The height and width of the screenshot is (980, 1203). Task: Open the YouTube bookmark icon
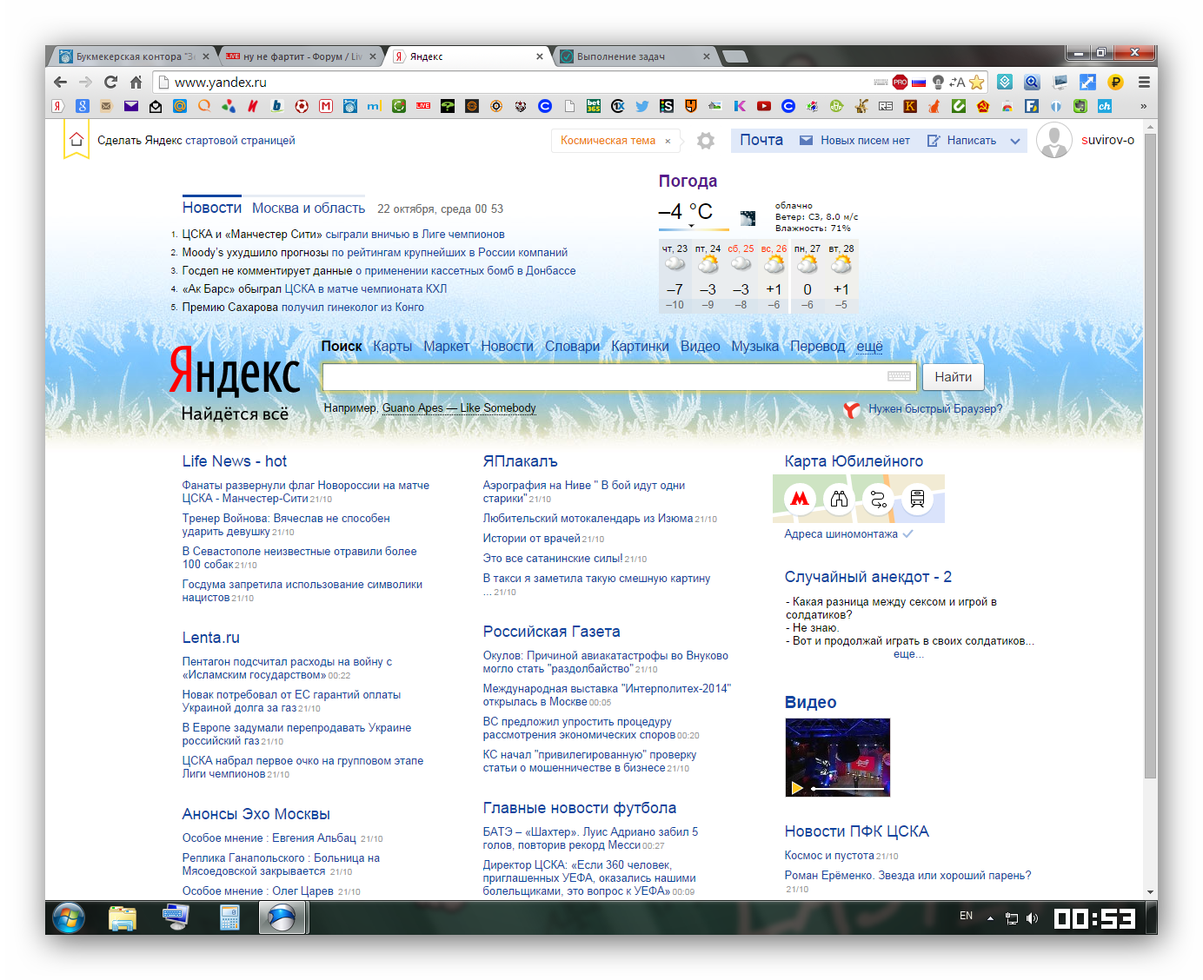tap(764, 106)
